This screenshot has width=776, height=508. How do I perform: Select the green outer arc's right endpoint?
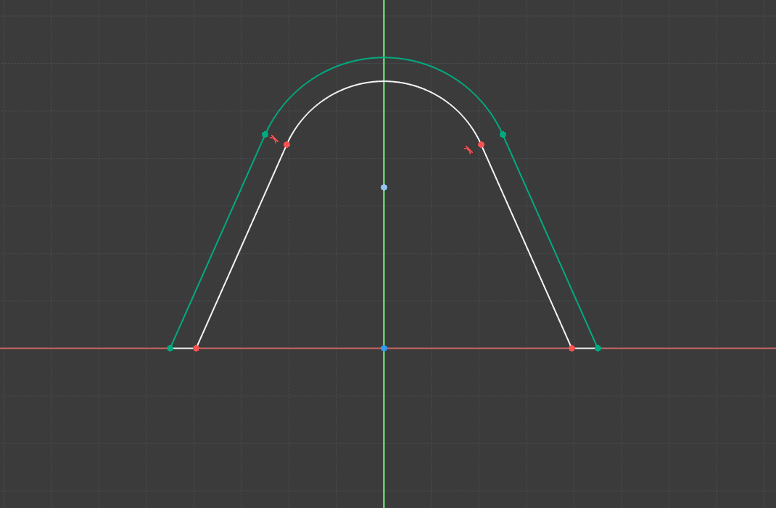pos(503,135)
